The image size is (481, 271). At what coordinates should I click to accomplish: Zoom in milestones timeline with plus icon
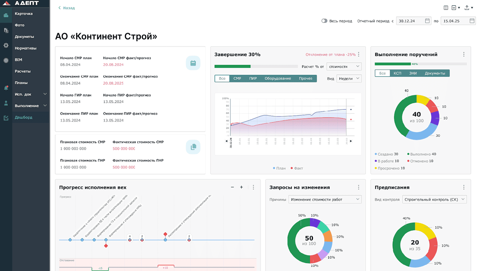pos(241,187)
